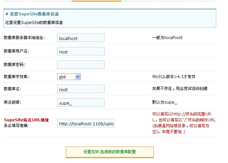The height and width of the screenshot is (163, 228).
Task: Click the red SupeSite站点URL地址 label
Action: click(27, 120)
